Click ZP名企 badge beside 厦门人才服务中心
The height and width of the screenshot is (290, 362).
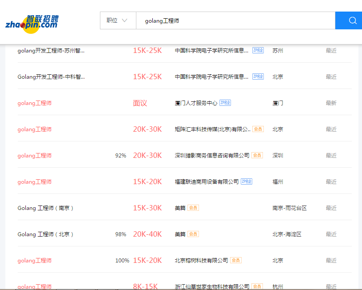coord(225,103)
